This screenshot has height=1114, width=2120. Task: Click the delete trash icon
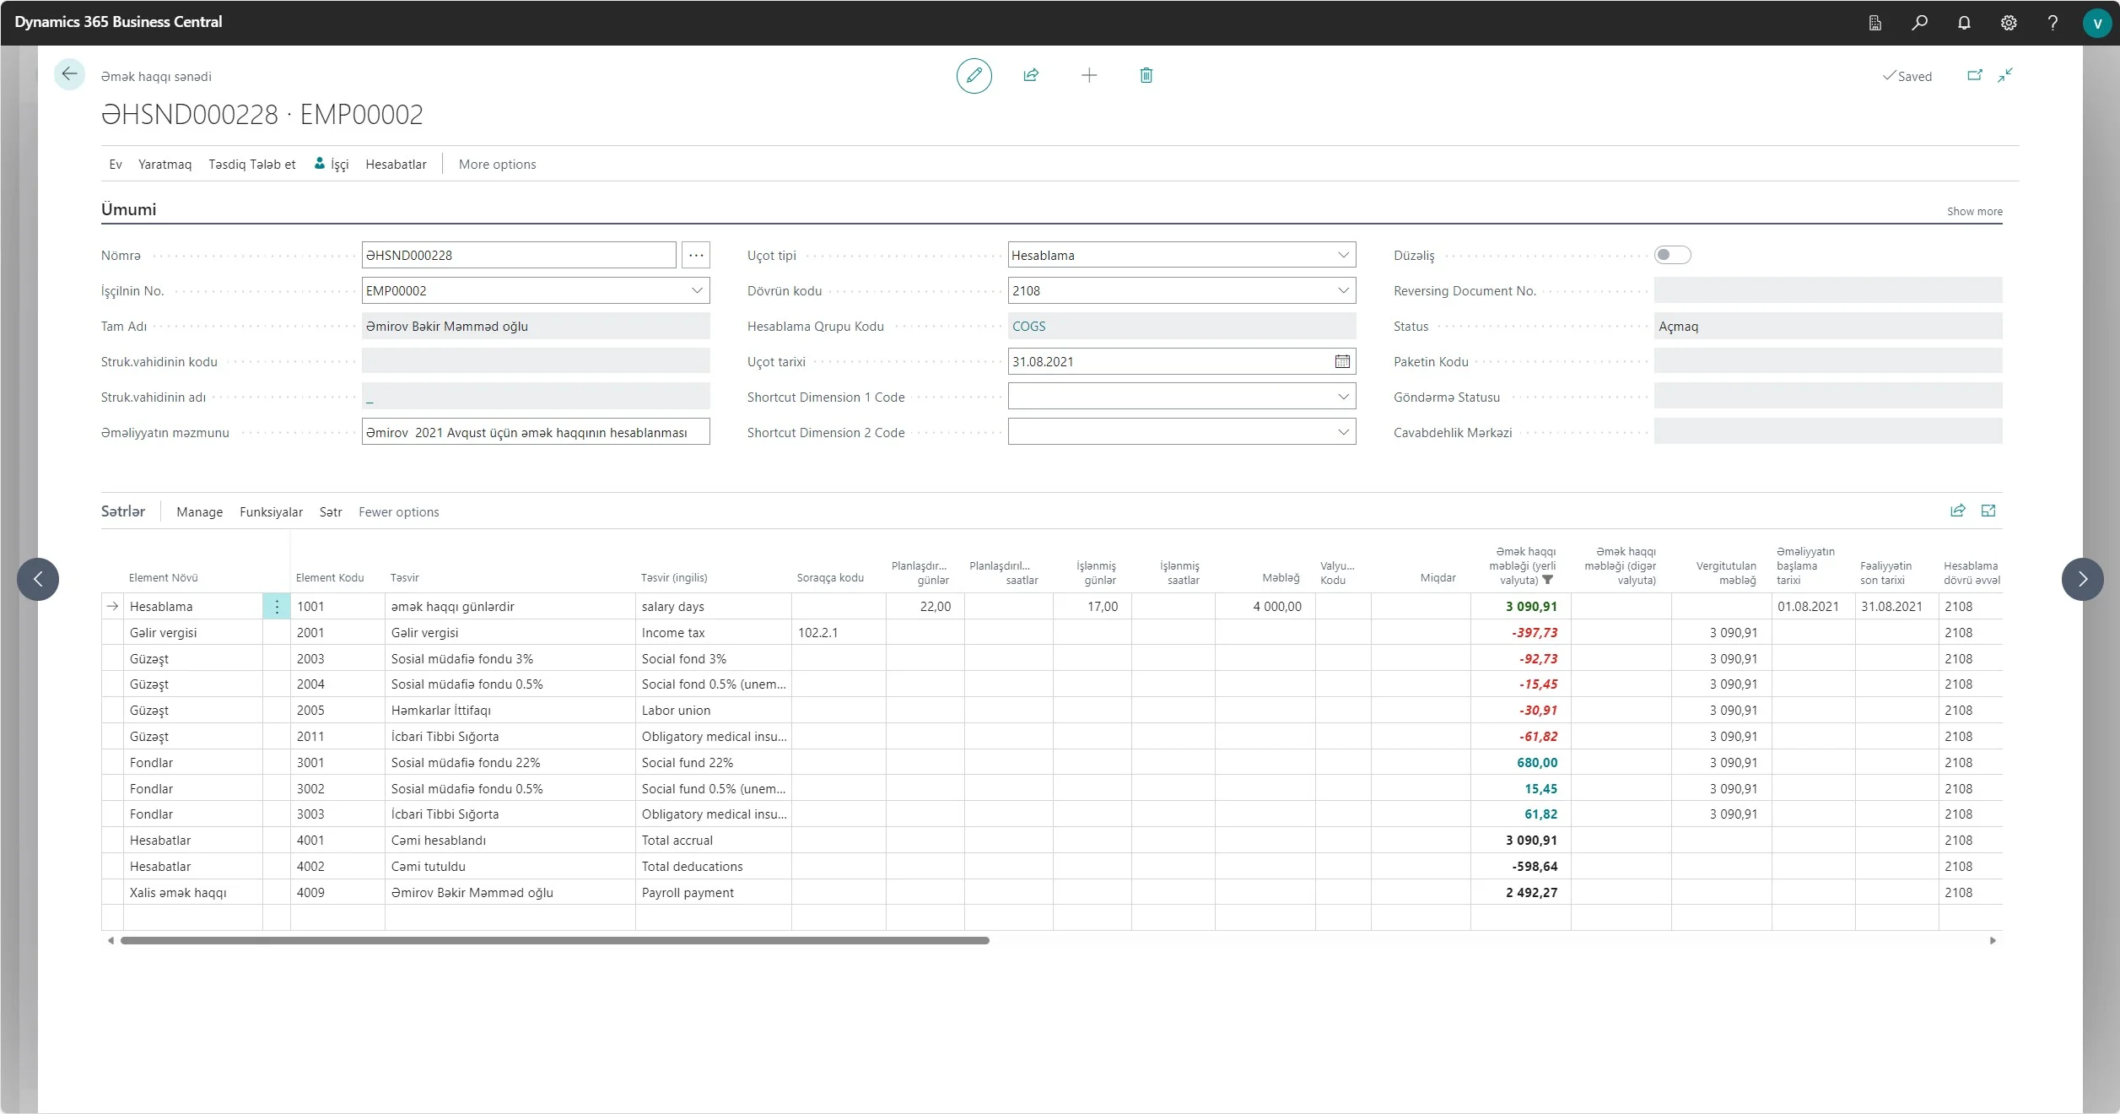point(1146,76)
